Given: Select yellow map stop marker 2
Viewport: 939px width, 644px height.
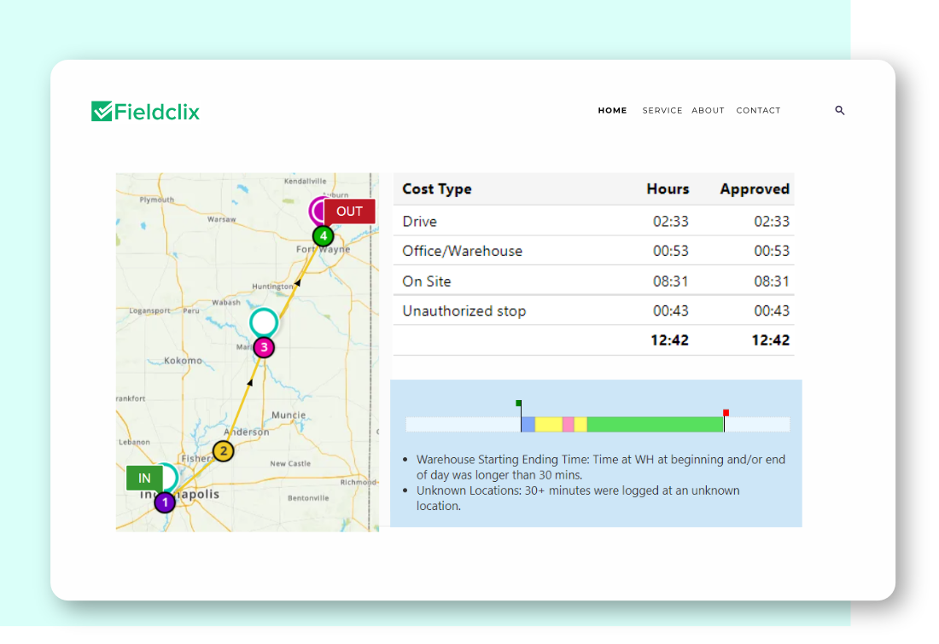Looking at the screenshot, I should (223, 451).
